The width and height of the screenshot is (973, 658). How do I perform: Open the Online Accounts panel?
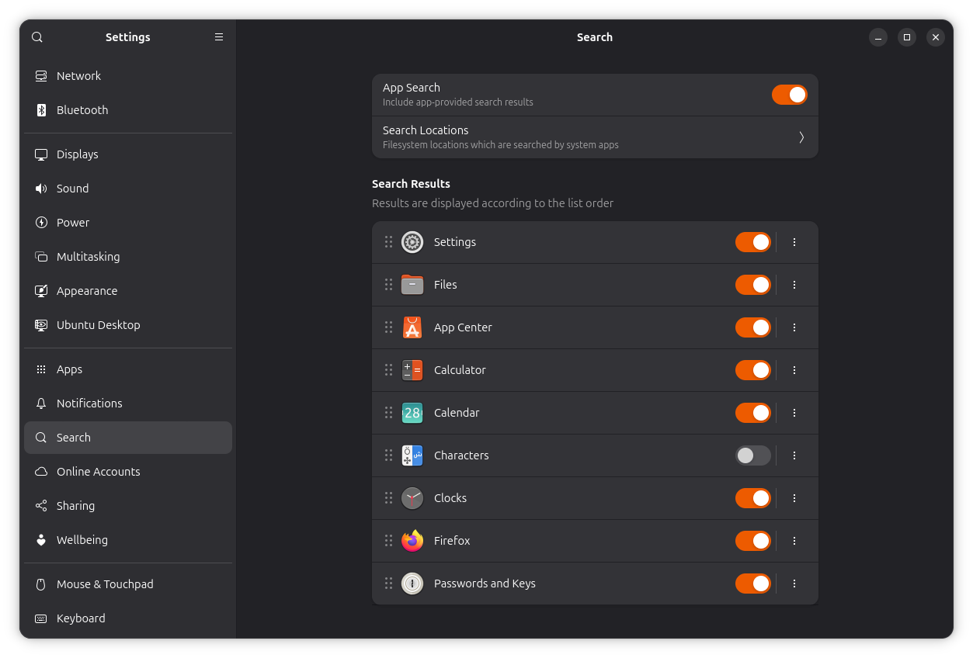coord(128,472)
